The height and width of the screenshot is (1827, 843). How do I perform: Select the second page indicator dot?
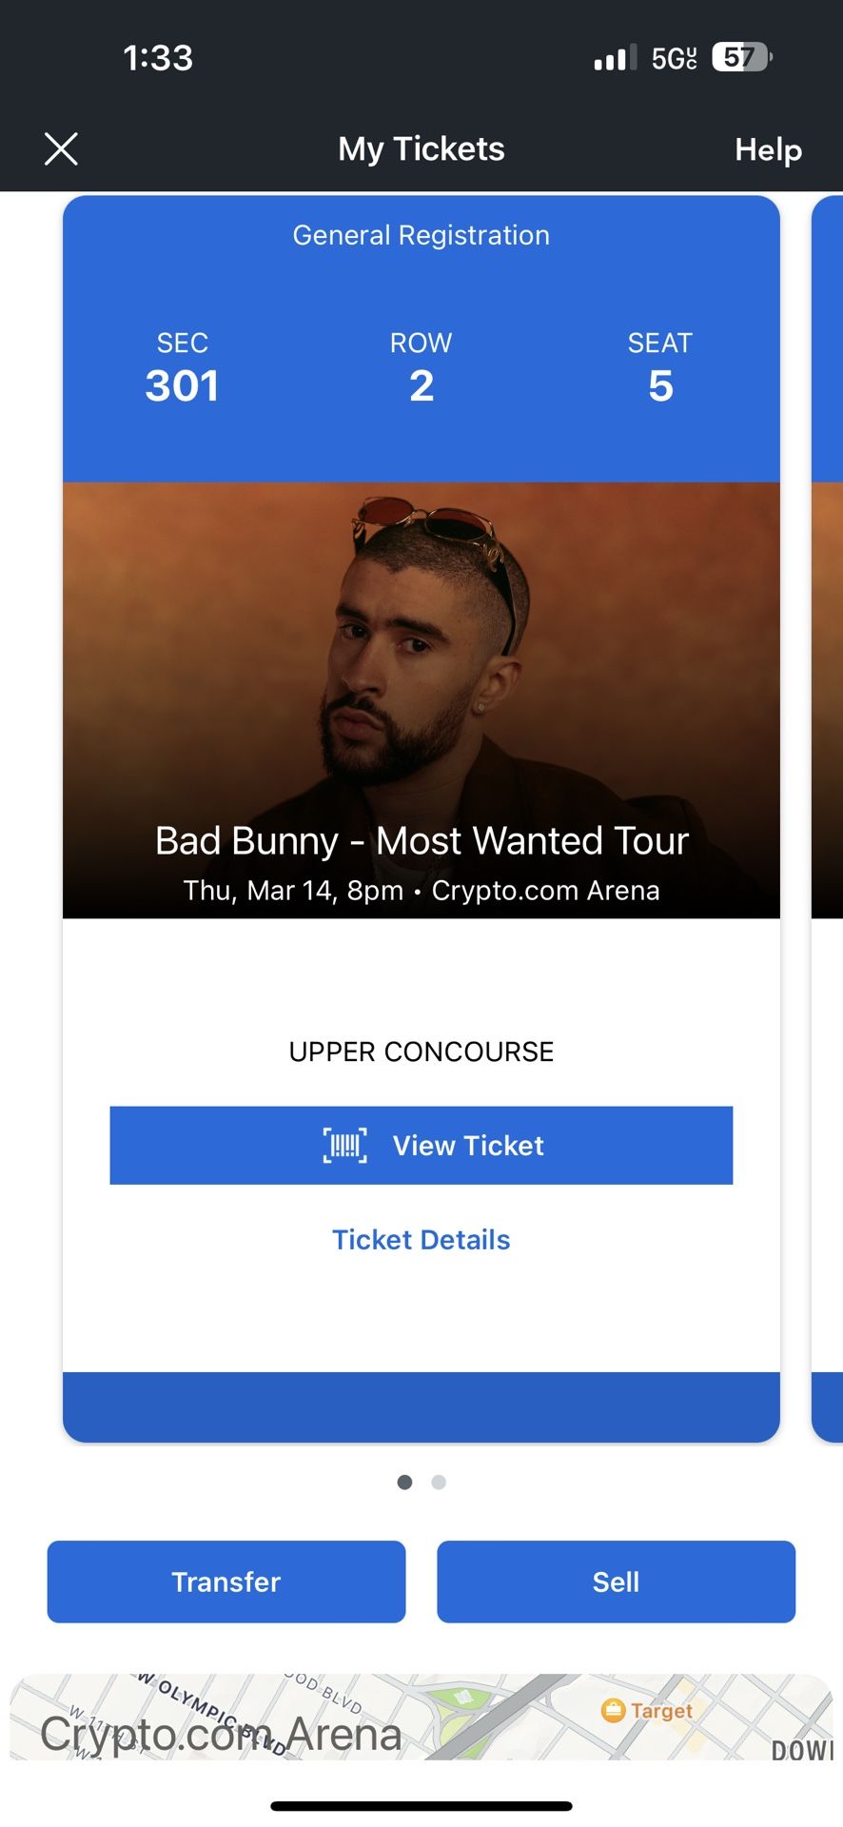coord(439,1482)
